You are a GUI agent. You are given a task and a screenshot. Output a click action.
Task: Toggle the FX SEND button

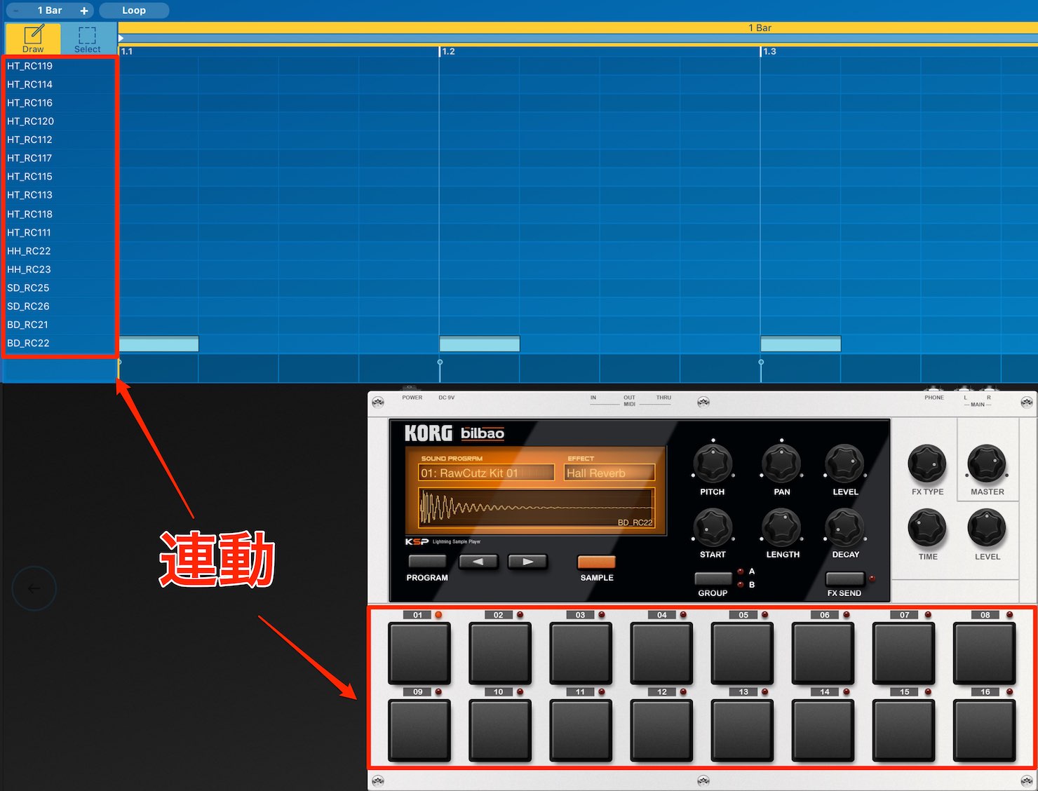[844, 579]
